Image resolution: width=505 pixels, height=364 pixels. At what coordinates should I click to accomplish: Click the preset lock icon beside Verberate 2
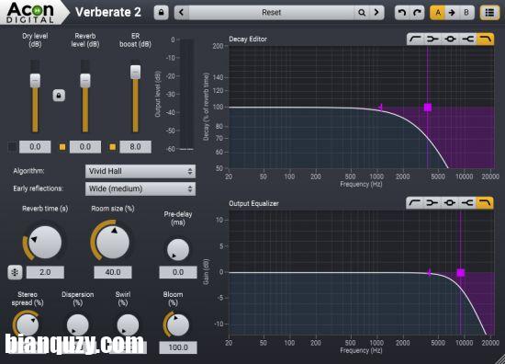point(161,13)
